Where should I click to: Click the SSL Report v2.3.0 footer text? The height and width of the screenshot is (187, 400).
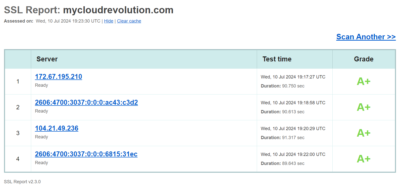tap(22, 182)
